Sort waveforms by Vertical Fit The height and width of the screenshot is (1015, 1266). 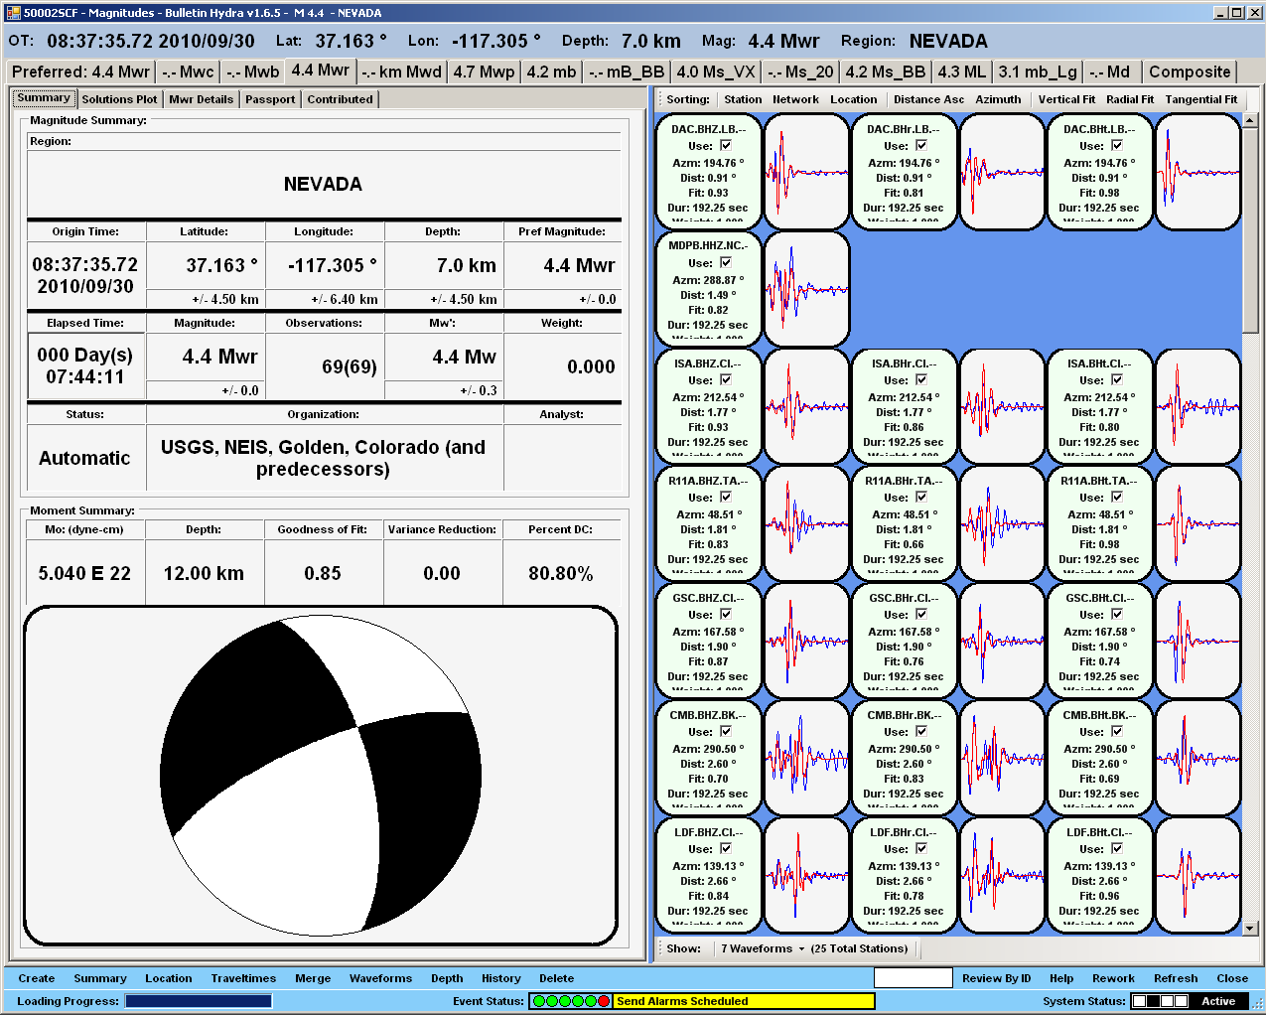point(1066,99)
